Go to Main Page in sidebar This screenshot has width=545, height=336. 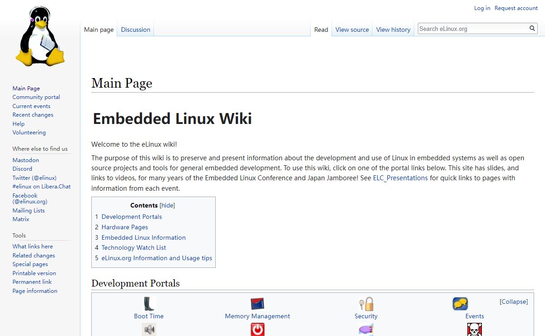tap(26, 89)
